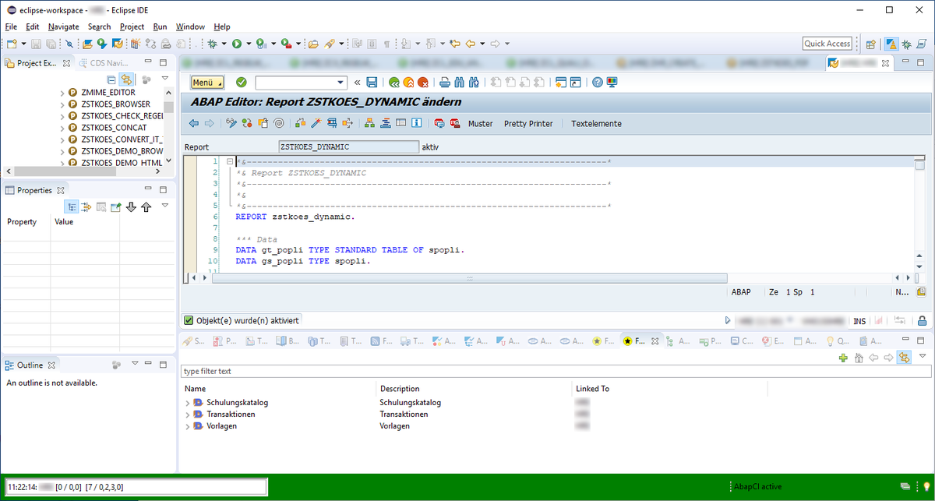Viewport: 935px width, 501px height.
Task: Open the File menu
Action: click(11, 26)
